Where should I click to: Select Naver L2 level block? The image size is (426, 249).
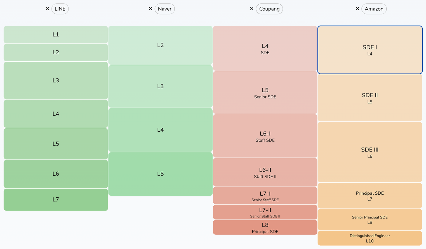pyautogui.click(x=160, y=45)
